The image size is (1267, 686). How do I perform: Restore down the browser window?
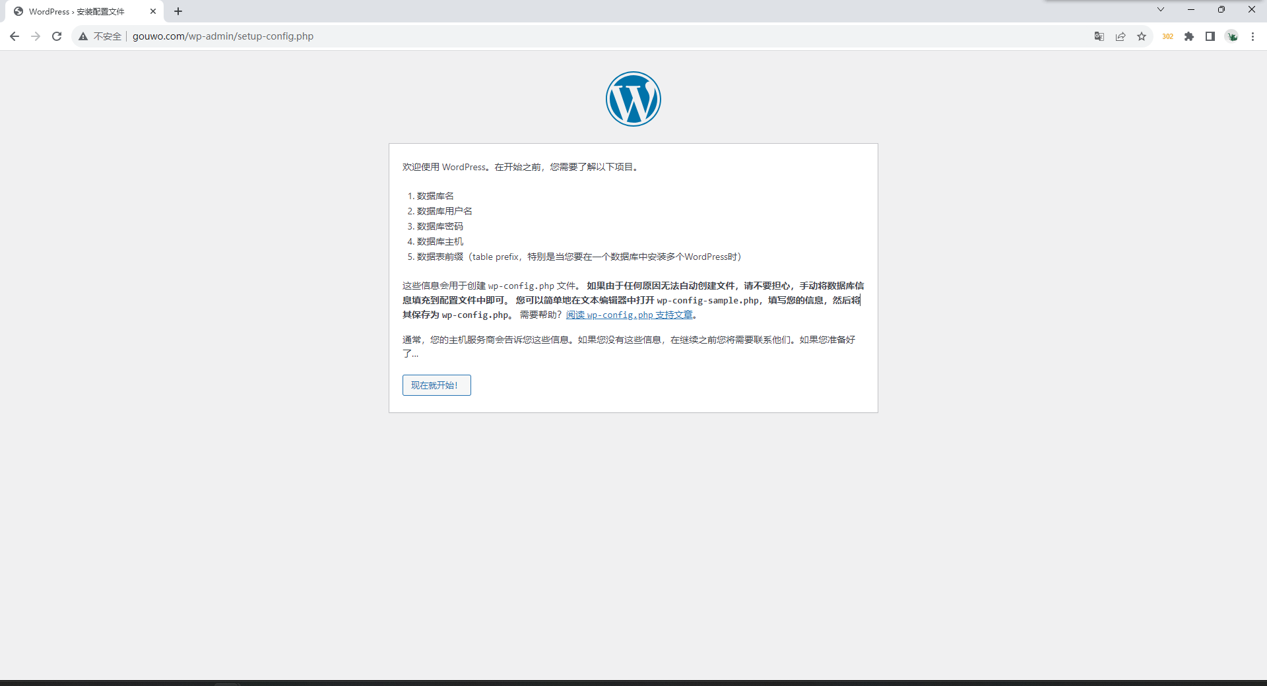click(x=1221, y=9)
